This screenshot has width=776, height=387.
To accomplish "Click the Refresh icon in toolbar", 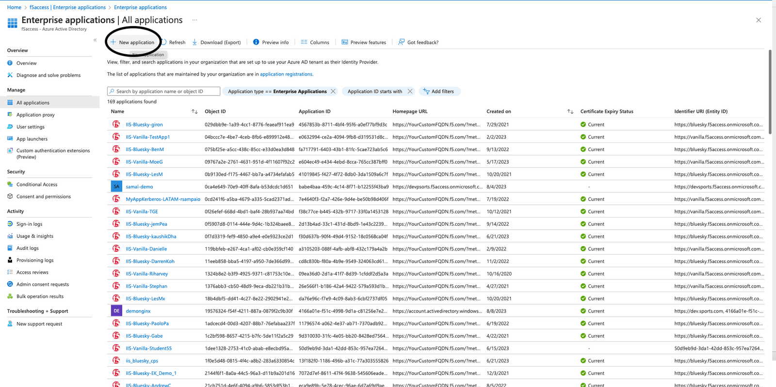I will coord(164,42).
